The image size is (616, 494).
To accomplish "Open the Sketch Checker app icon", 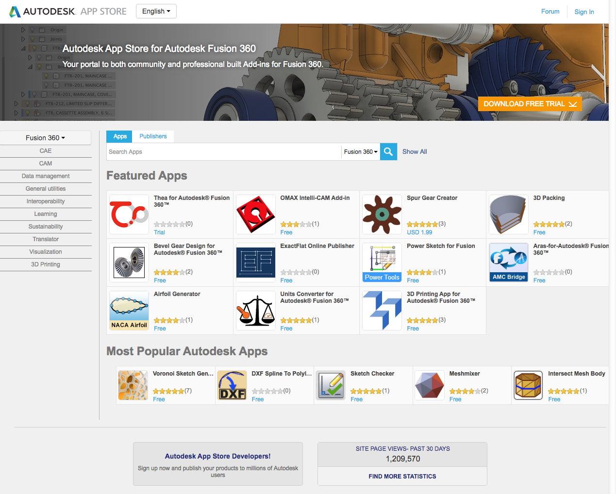I will tap(331, 385).
